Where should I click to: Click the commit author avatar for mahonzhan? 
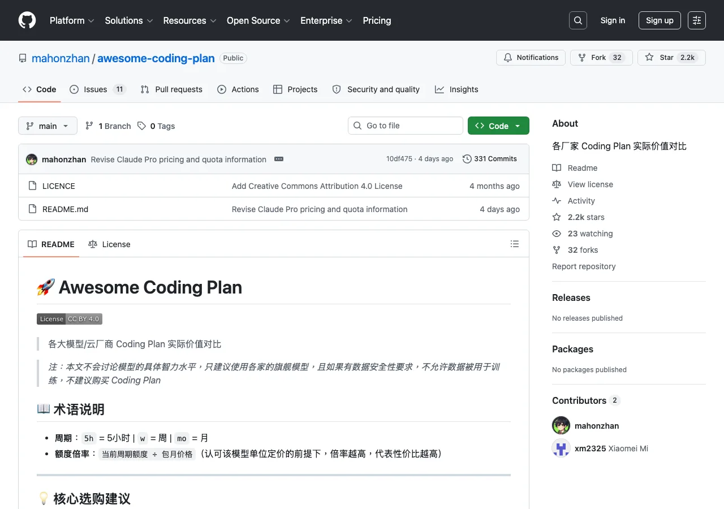click(32, 159)
